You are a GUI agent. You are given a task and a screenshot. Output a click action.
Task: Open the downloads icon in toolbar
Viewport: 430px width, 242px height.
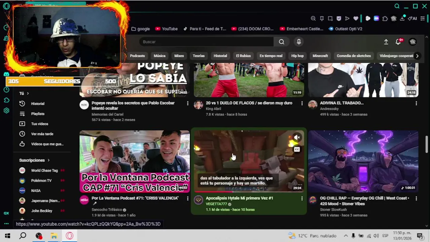click(x=402, y=18)
